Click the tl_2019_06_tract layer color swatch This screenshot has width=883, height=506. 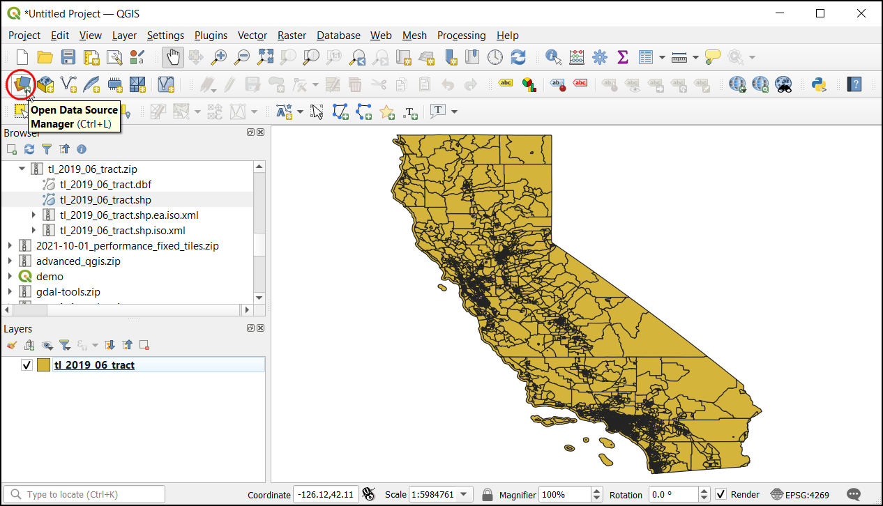[x=43, y=365]
